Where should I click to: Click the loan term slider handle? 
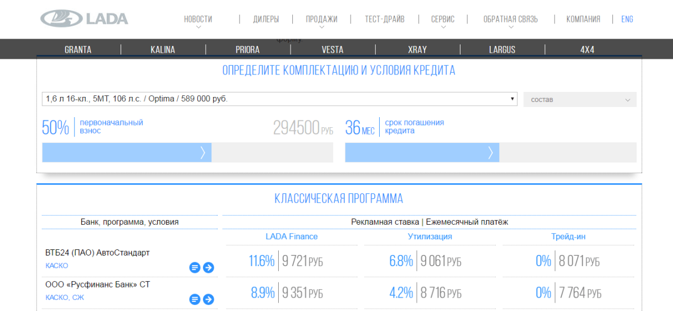[491, 152]
